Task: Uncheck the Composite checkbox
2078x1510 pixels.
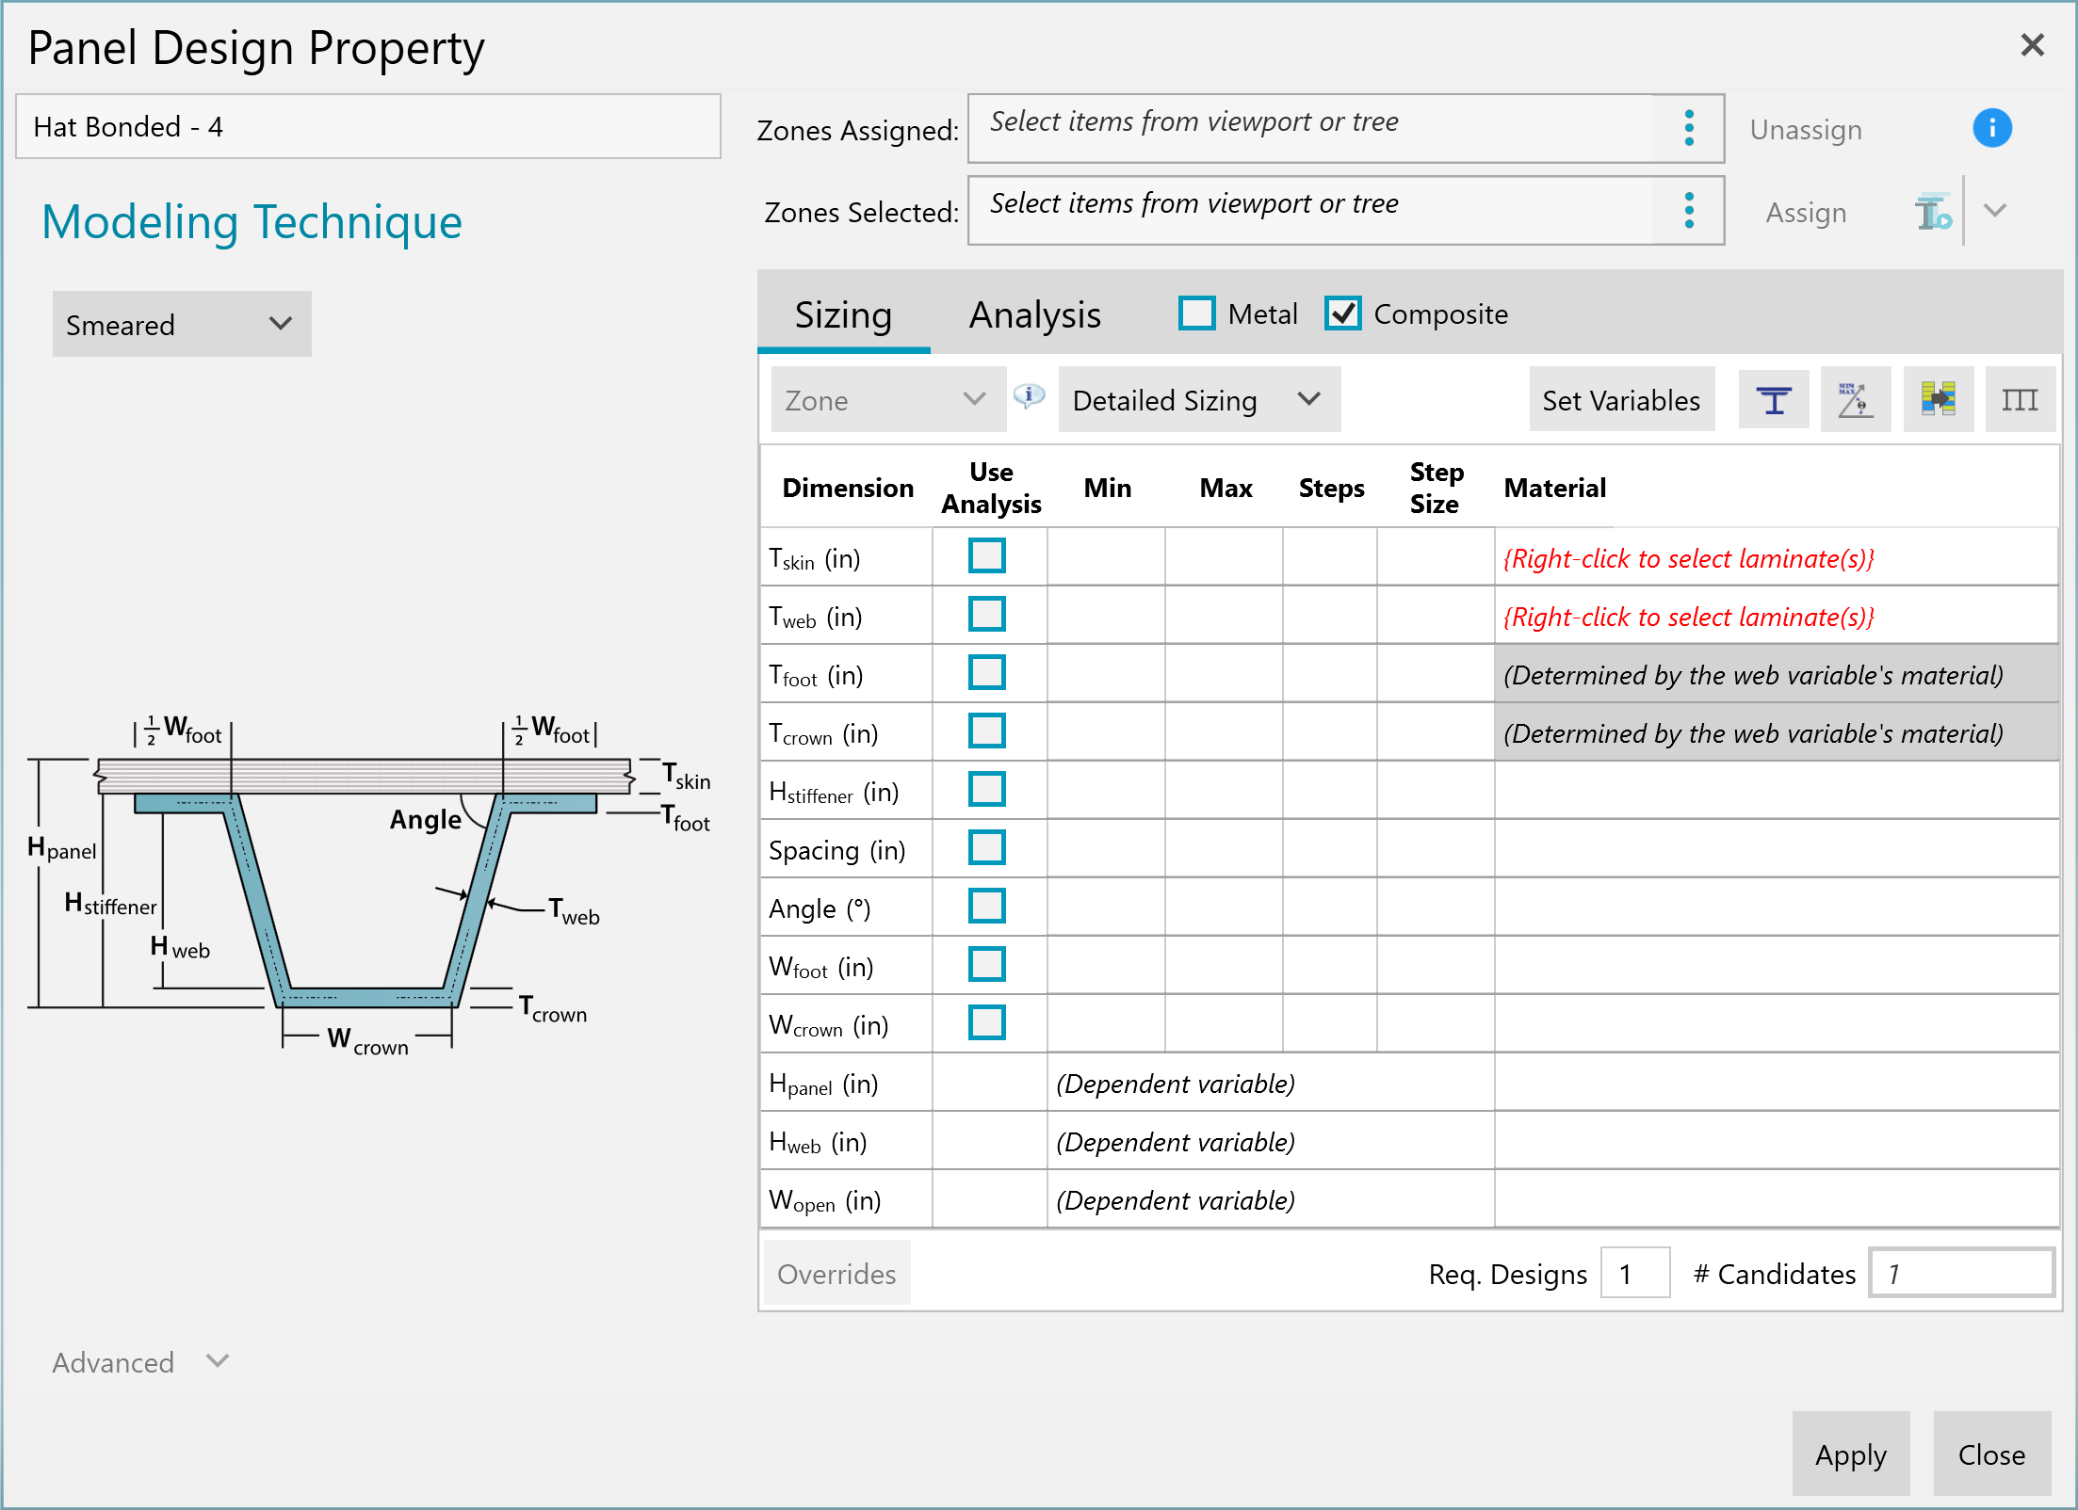Action: click(x=1342, y=313)
